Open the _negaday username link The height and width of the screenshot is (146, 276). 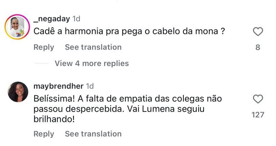(x=52, y=19)
